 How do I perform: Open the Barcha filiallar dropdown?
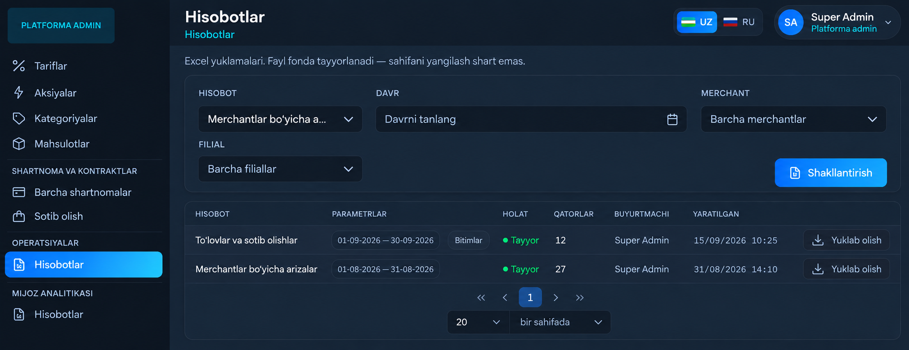pos(280,169)
